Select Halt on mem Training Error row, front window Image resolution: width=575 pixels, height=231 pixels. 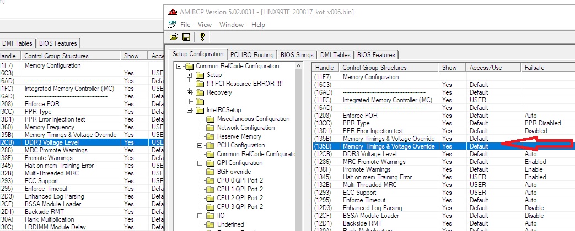click(x=443, y=177)
